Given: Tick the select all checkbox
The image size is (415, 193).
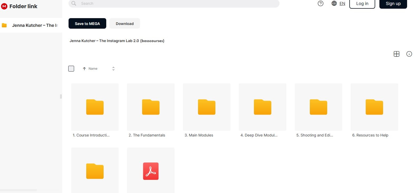Looking at the screenshot, I should [71, 69].
